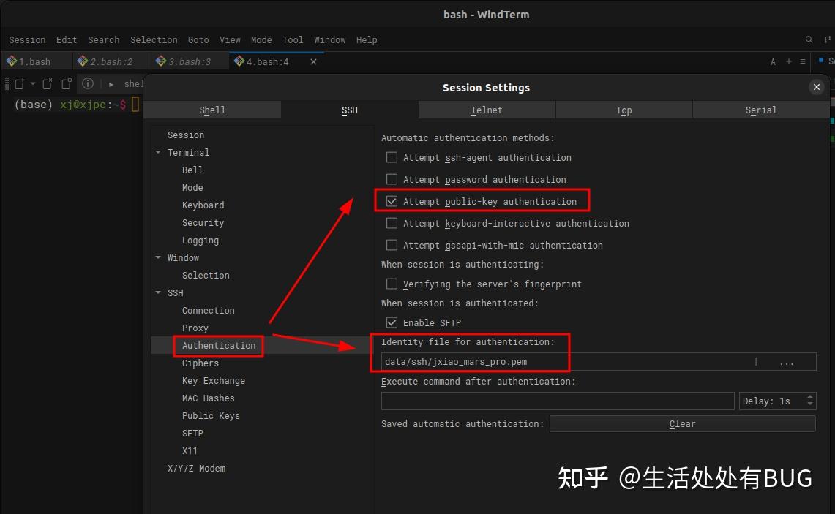Open the Session menu
This screenshot has width=835, height=514.
27,39
